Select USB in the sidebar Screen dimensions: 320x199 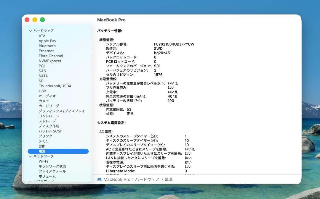pos(42,91)
